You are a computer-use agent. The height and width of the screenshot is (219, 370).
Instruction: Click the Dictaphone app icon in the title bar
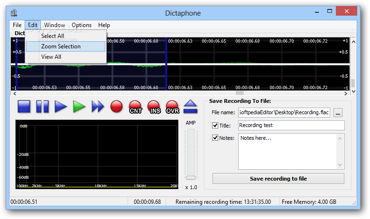[14, 13]
